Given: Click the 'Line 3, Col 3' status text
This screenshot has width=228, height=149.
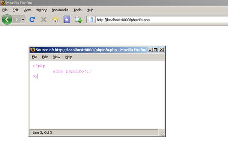Looking at the screenshot, I should pyautogui.click(x=42, y=133).
